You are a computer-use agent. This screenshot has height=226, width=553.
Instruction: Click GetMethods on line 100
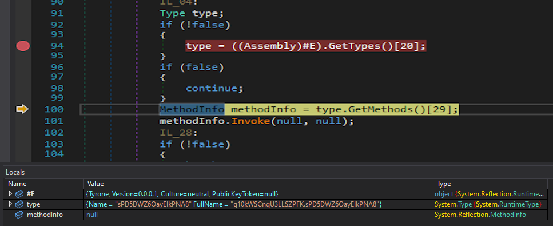380,109
